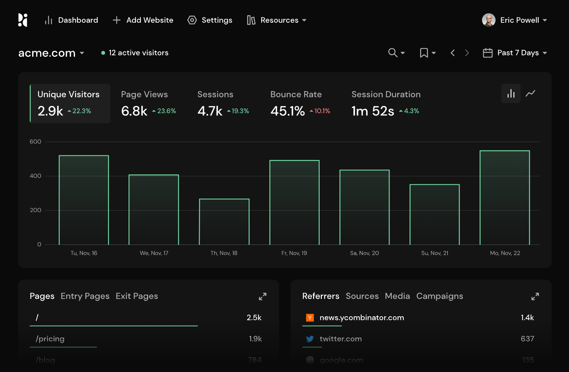Image resolution: width=569 pixels, height=372 pixels.
Task: Open the search dropdown arrow
Action: pyautogui.click(x=403, y=53)
